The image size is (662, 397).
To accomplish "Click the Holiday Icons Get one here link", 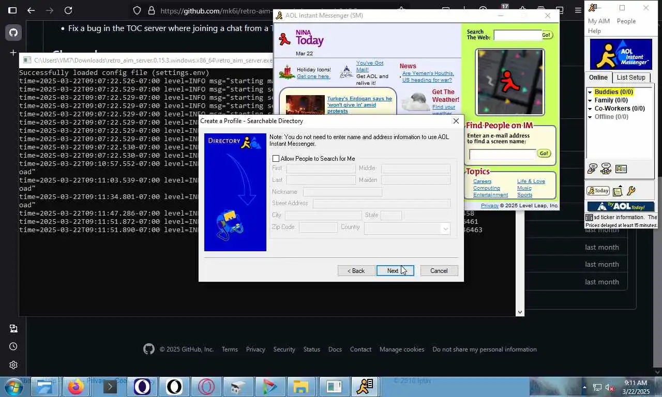I will (313, 77).
